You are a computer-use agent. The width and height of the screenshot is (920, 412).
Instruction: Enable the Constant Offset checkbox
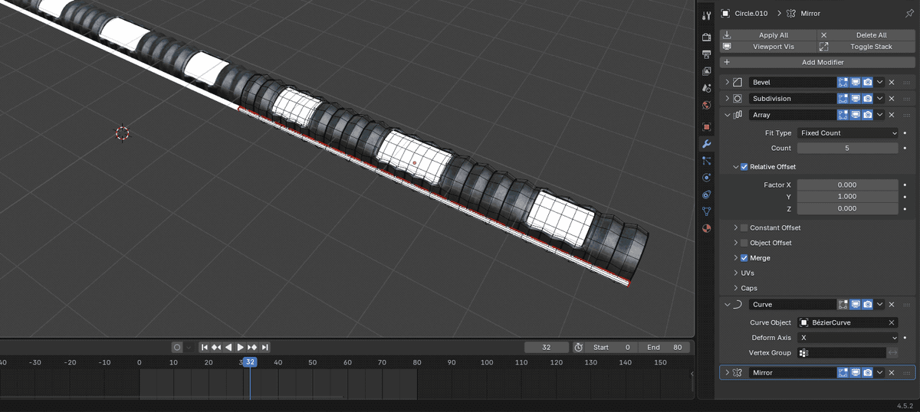click(x=744, y=227)
